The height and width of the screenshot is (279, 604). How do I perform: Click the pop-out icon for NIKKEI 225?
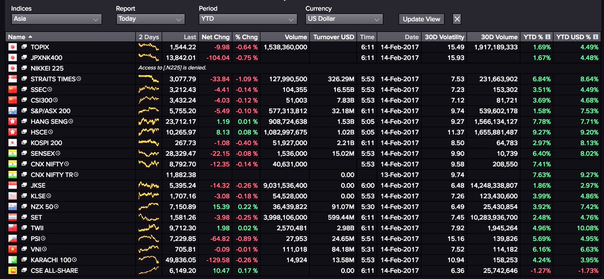[x=24, y=68]
